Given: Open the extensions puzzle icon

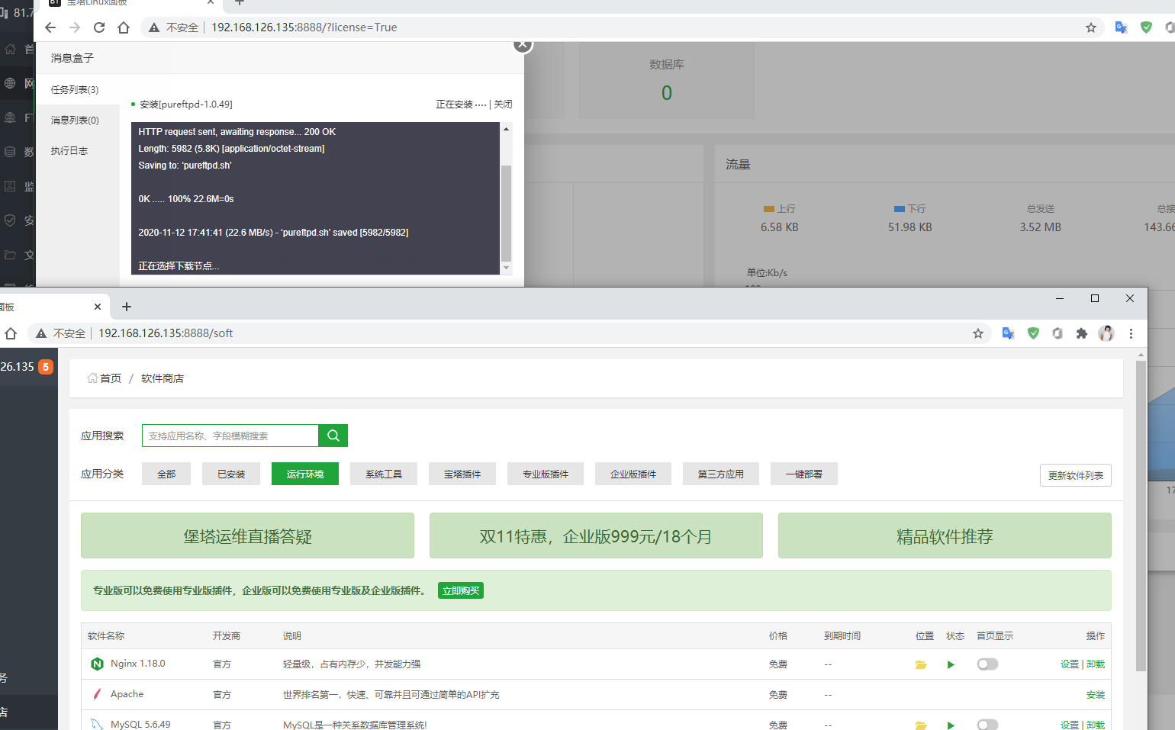Looking at the screenshot, I should [x=1082, y=333].
